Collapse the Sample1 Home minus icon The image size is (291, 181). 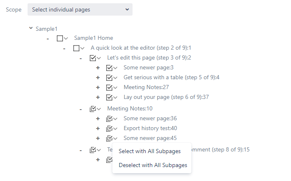pos(48,38)
